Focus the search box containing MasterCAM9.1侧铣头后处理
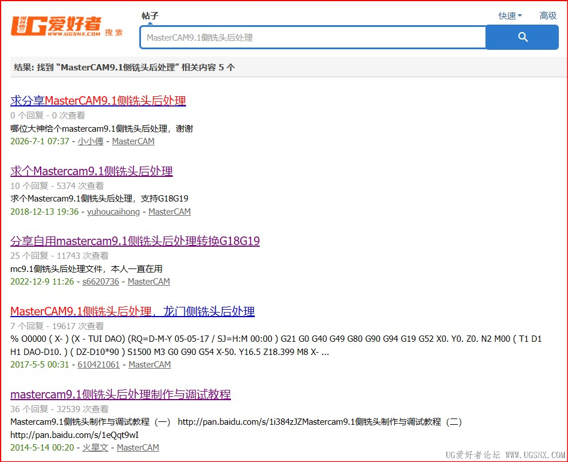This screenshot has width=568, height=462. pyautogui.click(x=313, y=37)
